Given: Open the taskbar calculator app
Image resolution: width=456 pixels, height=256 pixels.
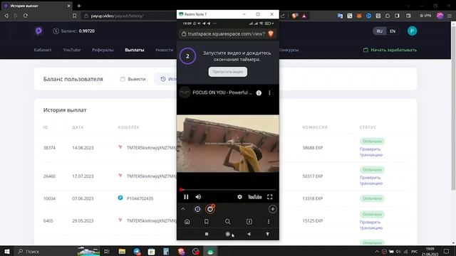Looking at the screenshot, I should [x=166, y=251].
